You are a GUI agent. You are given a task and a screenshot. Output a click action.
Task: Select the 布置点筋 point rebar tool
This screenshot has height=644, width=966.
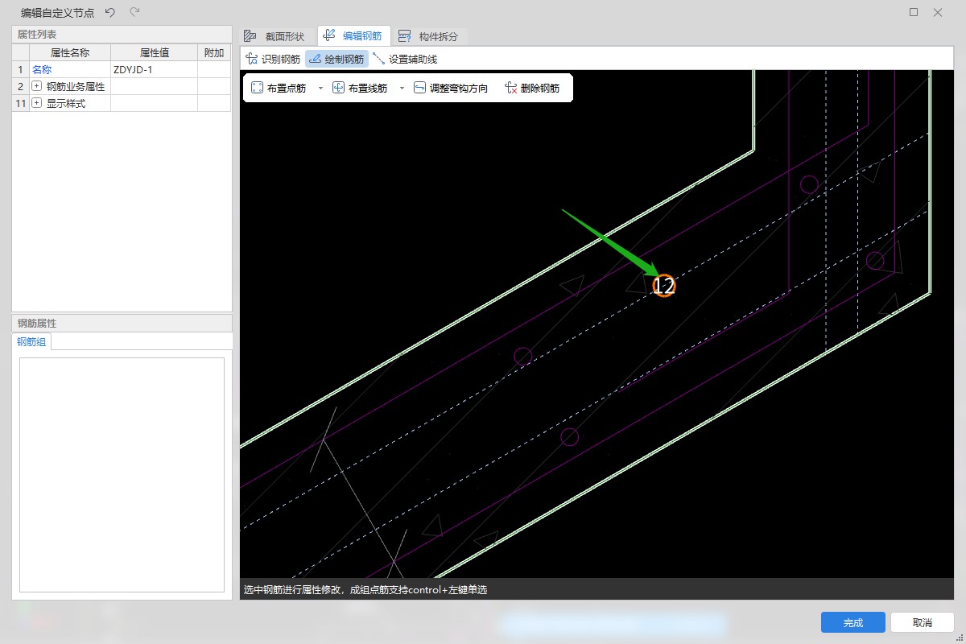[x=279, y=89]
